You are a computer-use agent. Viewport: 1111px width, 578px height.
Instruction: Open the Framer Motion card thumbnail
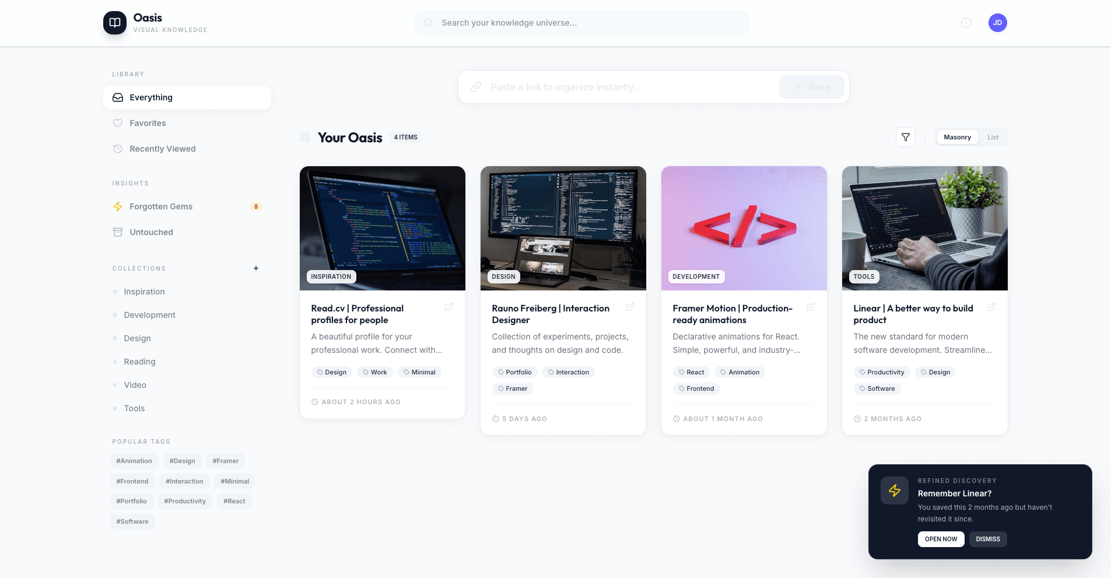744,228
